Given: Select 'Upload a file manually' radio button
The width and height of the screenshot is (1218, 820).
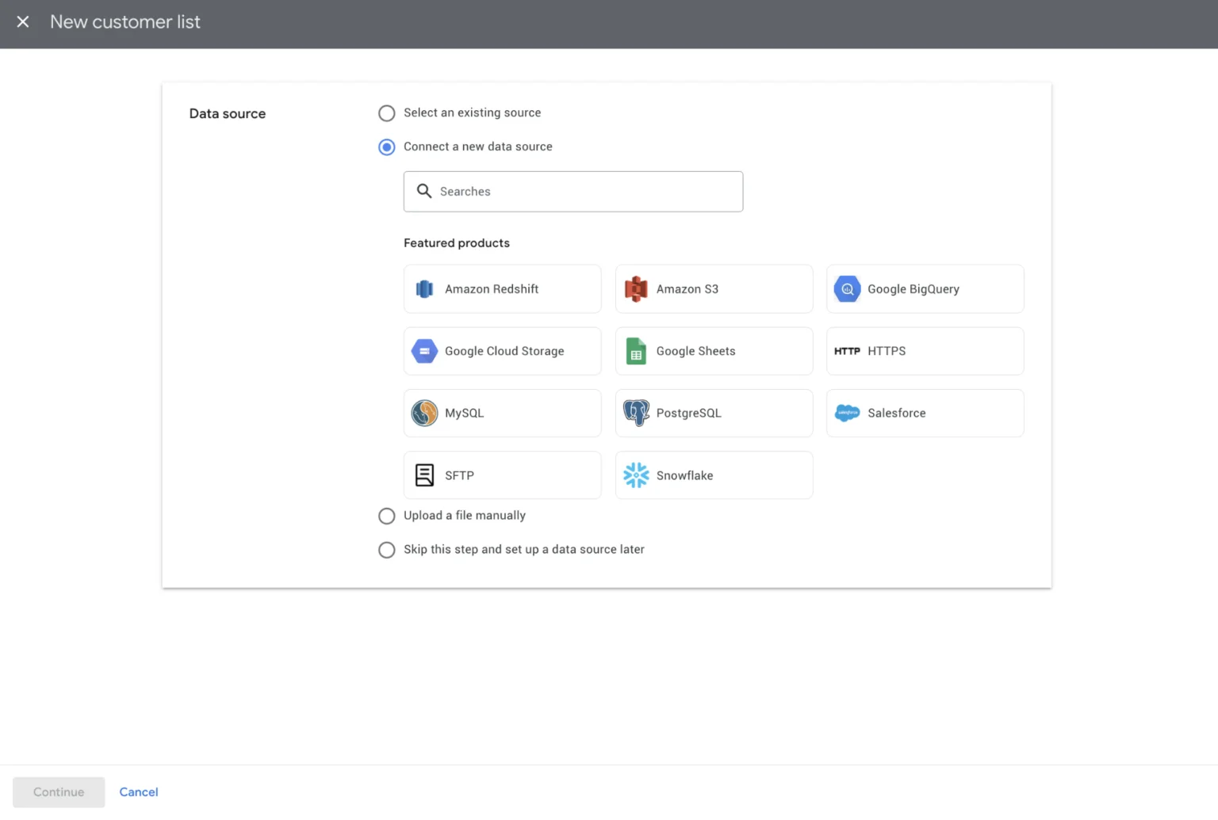Looking at the screenshot, I should [387, 517].
